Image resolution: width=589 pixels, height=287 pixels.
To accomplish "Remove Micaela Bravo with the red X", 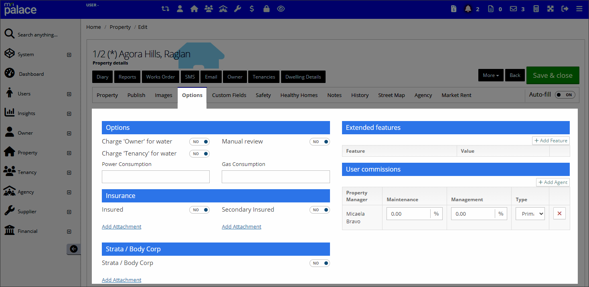I will (559, 214).
